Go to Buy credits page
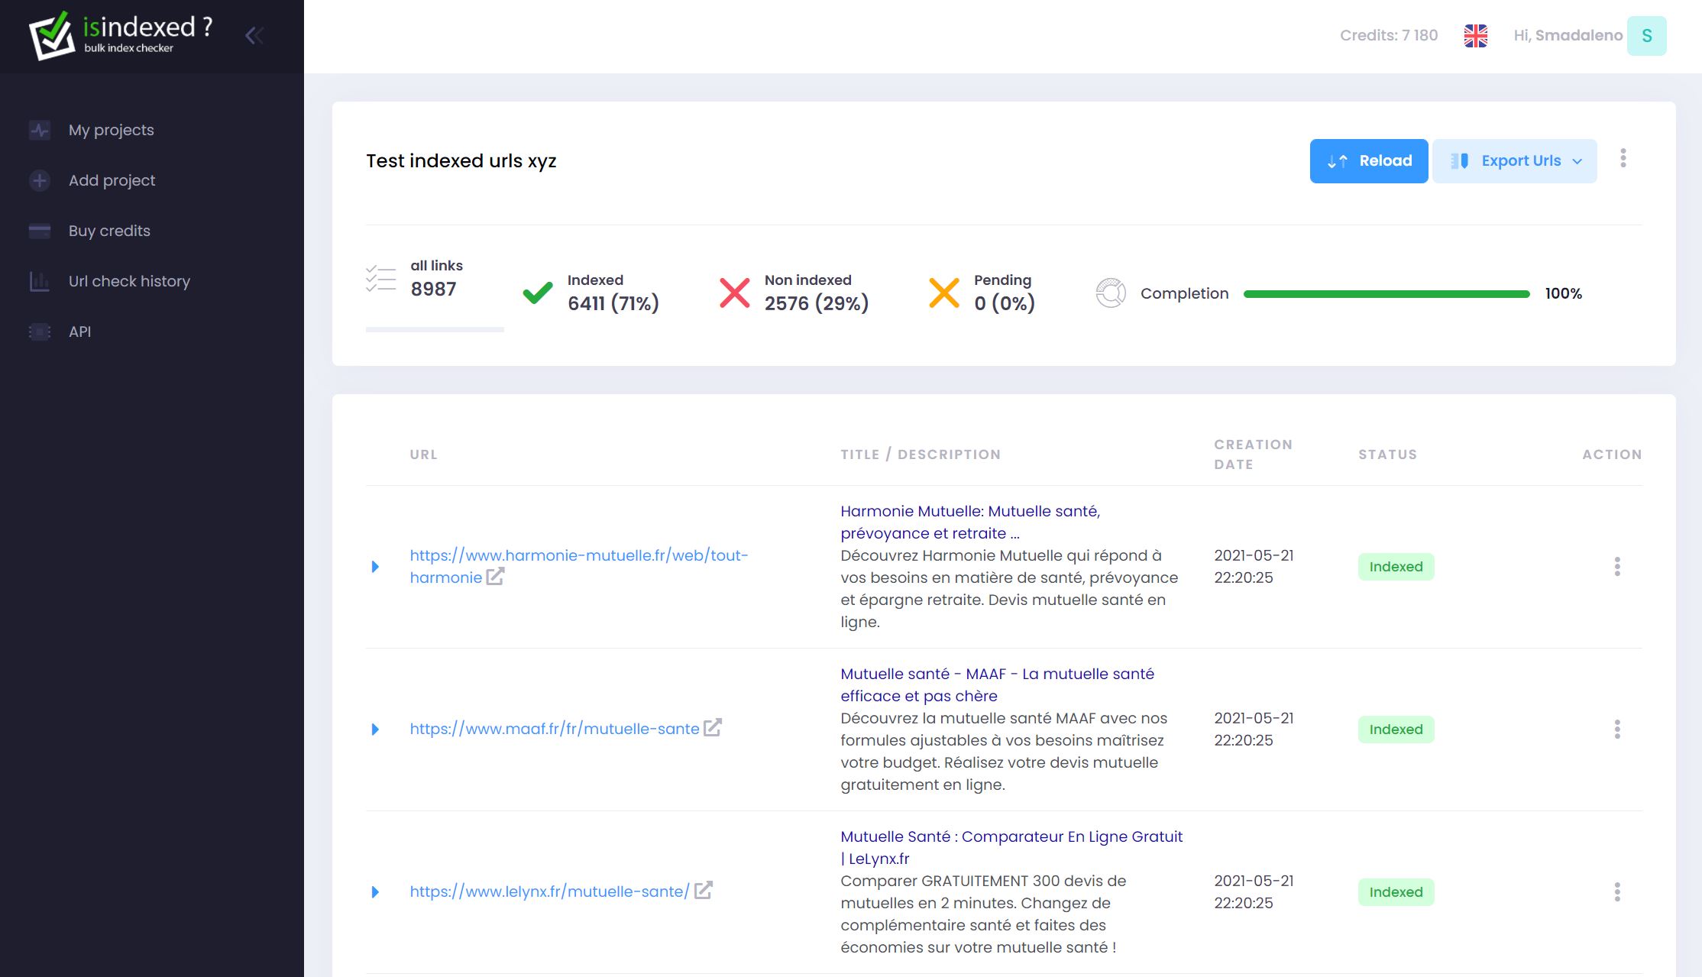The image size is (1702, 977). click(109, 231)
